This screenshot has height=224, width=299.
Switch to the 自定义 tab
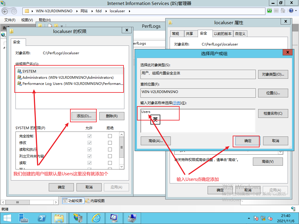pyautogui.click(x=240, y=34)
